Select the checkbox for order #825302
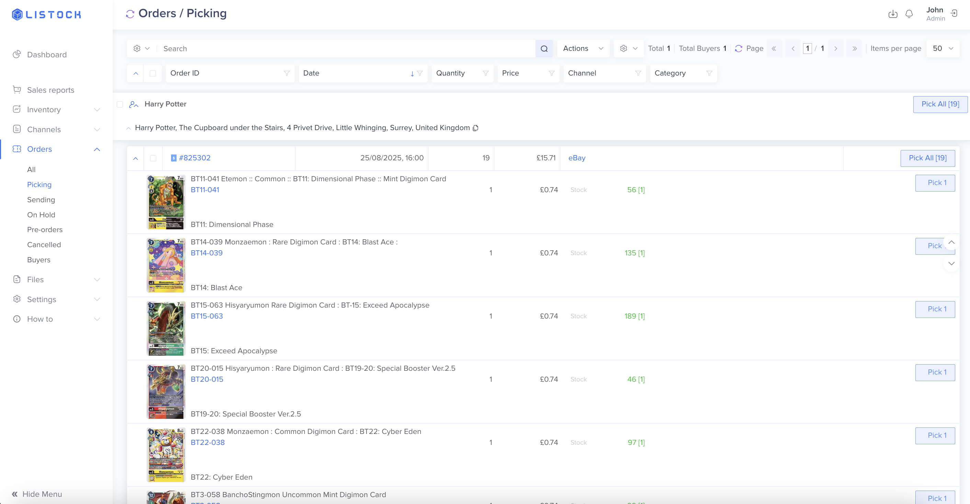The width and height of the screenshot is (970, 504). 153,158
